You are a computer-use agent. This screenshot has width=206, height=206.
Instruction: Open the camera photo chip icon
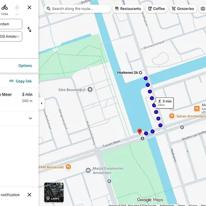click(x=203, y=9)
